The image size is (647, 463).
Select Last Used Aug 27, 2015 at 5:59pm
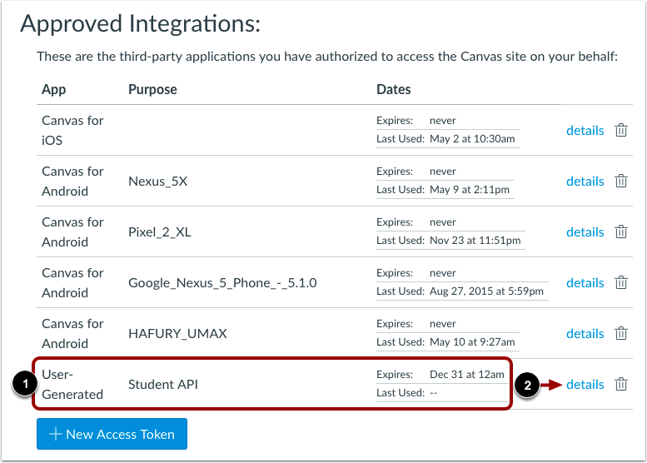(460, 291)
